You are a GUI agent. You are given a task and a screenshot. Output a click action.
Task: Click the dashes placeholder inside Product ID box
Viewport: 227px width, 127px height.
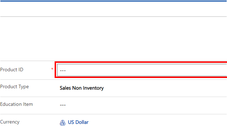pos(63,71)
